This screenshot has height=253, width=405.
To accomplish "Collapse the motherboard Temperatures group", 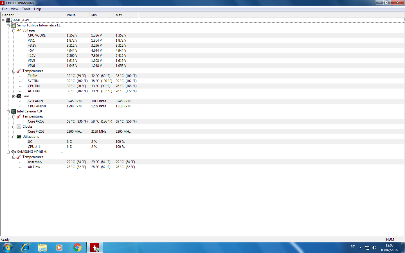I will point(13,71).
